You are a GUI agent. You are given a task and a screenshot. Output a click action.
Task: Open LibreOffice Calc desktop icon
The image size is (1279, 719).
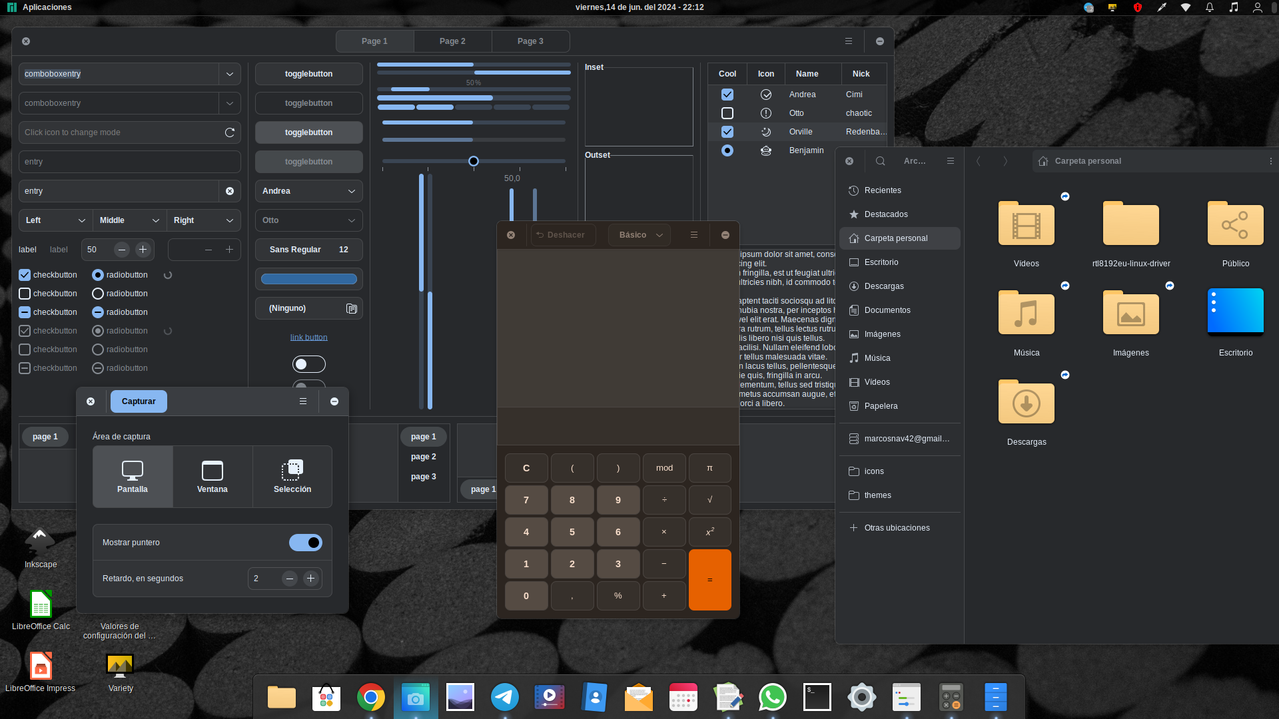point(41,610)
